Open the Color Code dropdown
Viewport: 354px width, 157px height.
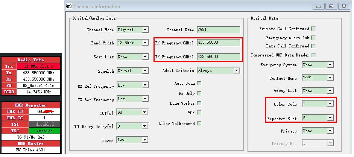coord(330,104)
